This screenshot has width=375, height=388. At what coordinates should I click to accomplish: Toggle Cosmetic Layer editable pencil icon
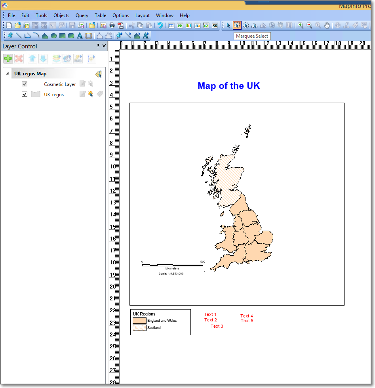(82, 84)
